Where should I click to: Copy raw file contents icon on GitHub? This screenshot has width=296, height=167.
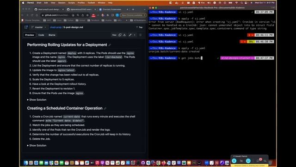coord(120,35)
